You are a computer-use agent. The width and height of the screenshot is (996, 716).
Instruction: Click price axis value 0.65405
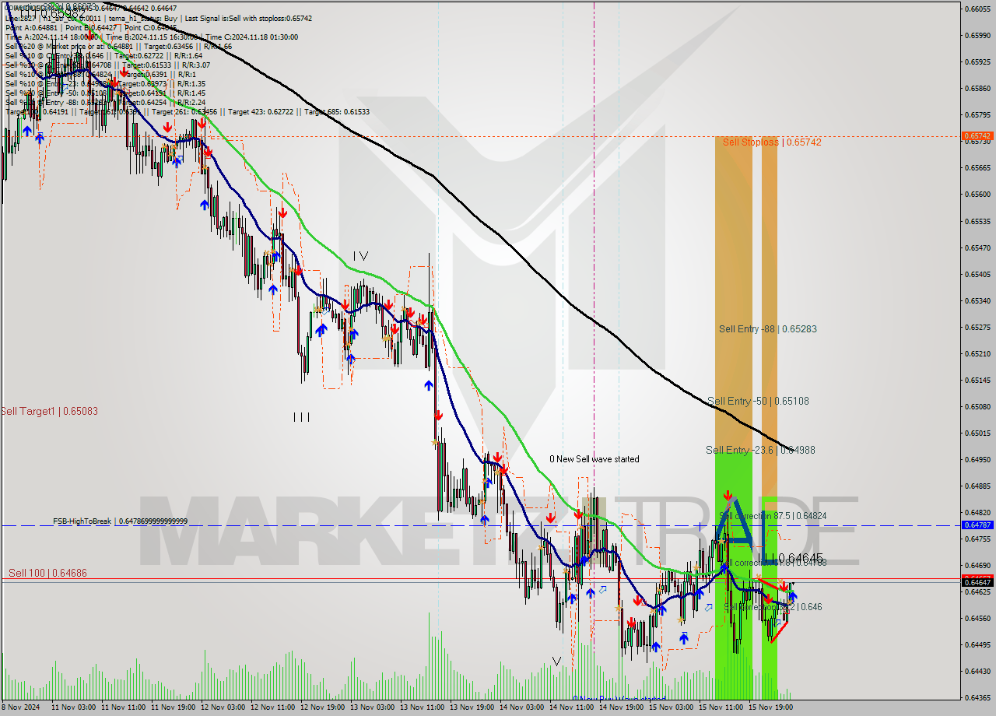[x=978, y=274]
